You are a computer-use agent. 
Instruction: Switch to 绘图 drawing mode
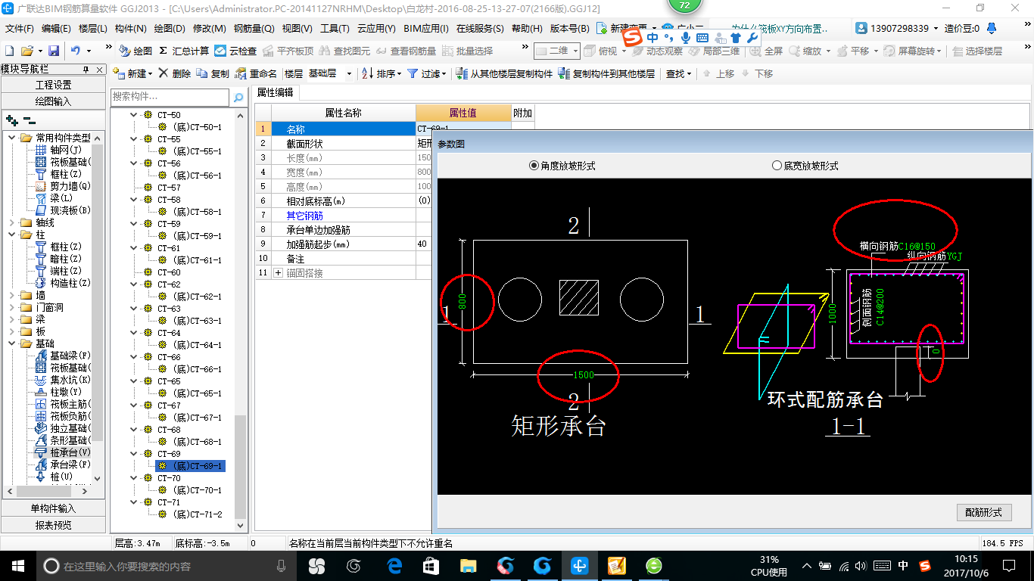(x=135, y=51)
